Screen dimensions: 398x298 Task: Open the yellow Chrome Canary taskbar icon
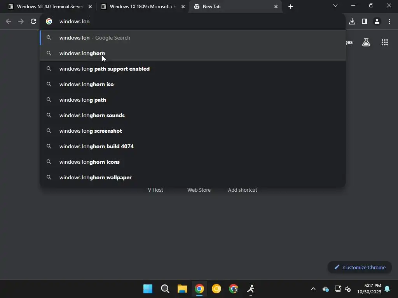[x=216, y=289]
